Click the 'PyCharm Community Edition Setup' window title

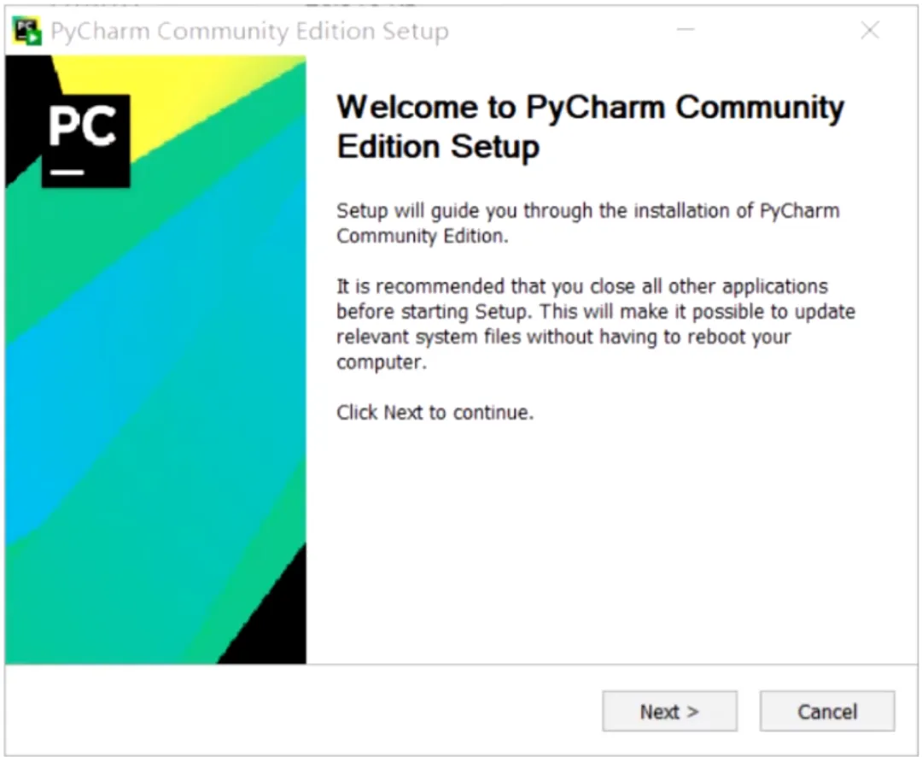249,32
